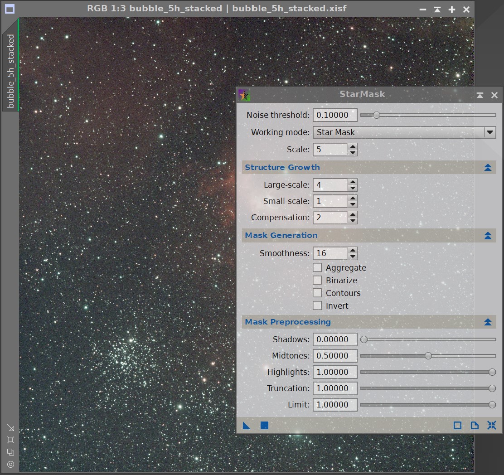Screen dimensions: 504x475
Task: Click the Reset icon in StarMask
Action: coord(491,426)
